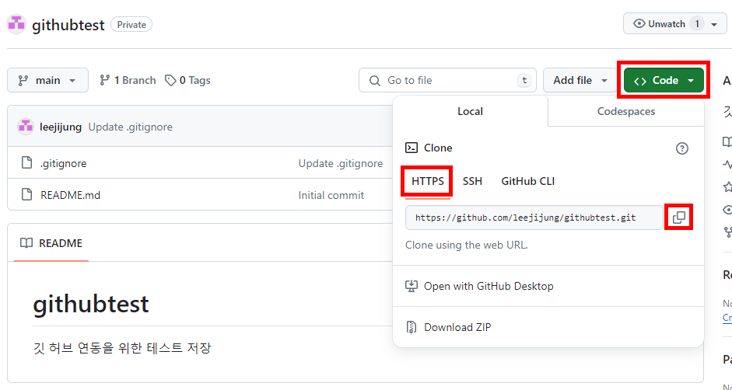Click the githubtest repository avatar icon
Screen dimensions: 732x390
(16, 24)
